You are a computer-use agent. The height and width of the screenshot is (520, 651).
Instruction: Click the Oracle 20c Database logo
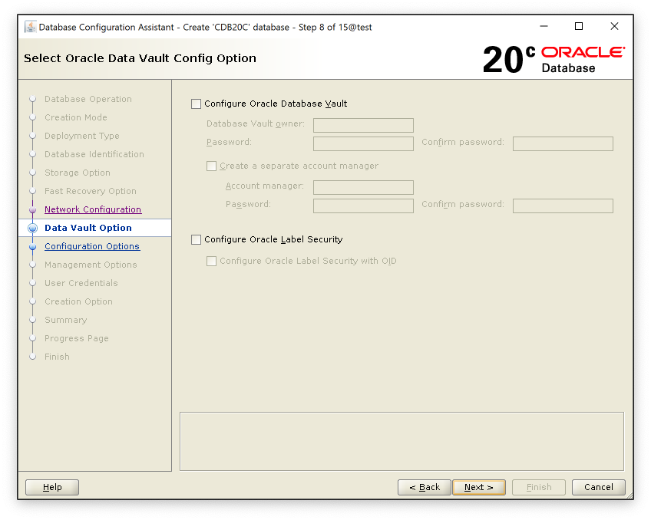tap(554, 59)
